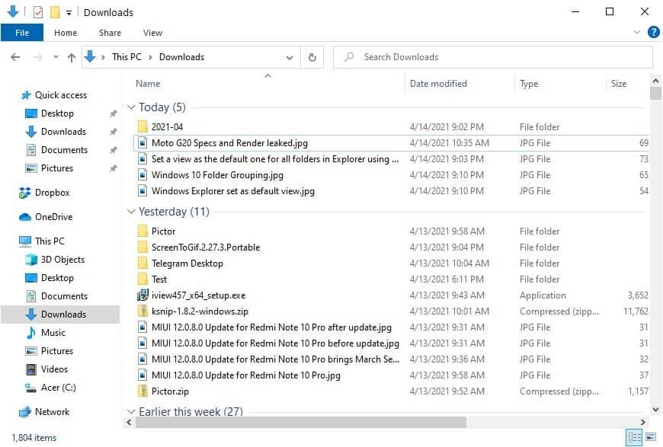The height and width of the screenshot is (447, 663).
Task: Go back with the Back arrow
Action: coord(15,57)
